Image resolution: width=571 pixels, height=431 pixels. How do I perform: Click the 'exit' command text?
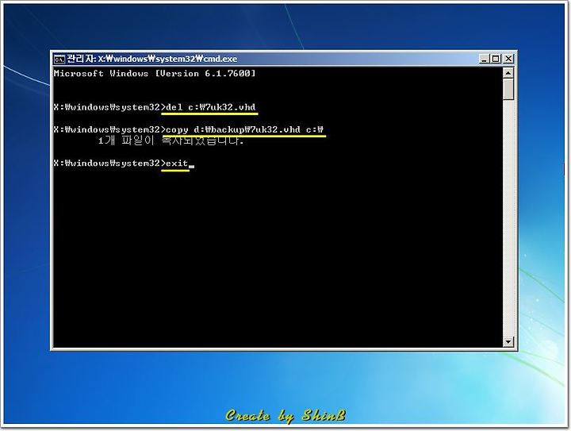point(177,163)
